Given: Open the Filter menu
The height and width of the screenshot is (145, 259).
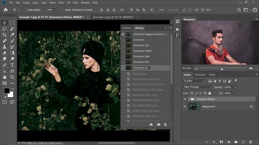Looking at the screenshot, I should click(x=61, y=3).
